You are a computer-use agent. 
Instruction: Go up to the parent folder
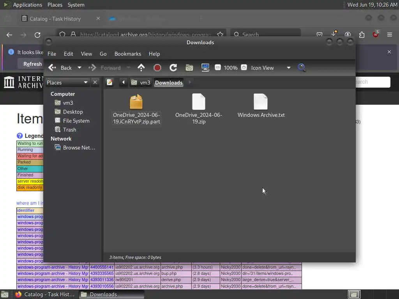141,68
